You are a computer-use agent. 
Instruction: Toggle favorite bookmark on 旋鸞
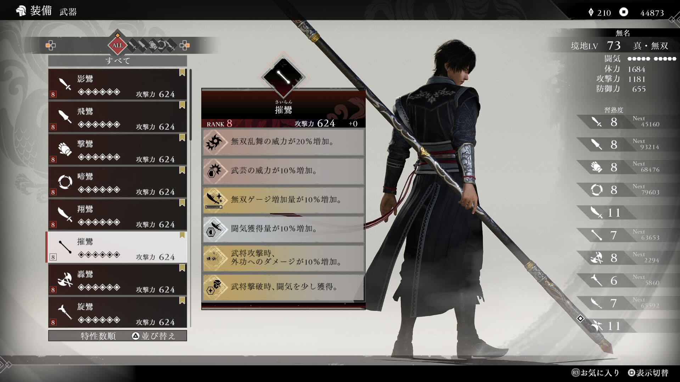(182, 301)
